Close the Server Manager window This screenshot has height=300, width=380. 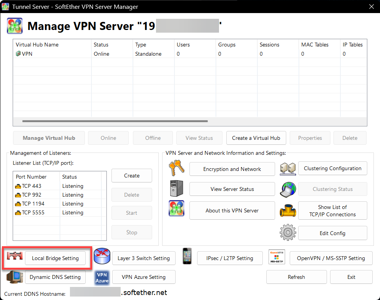pos(372,7)
